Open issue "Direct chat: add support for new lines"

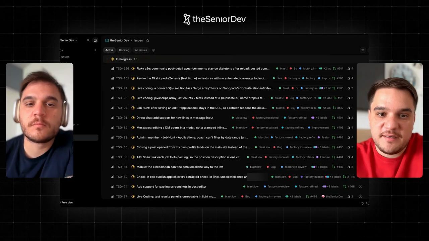[175, 118]
